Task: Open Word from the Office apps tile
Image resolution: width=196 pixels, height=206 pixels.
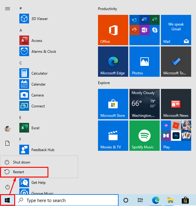Action: pos(145,20)
